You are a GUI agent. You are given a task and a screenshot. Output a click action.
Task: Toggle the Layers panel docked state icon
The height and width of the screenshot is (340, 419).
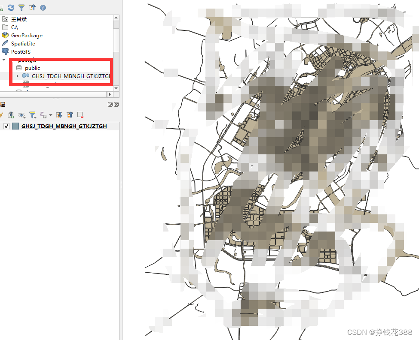click(x=110, y=104)
